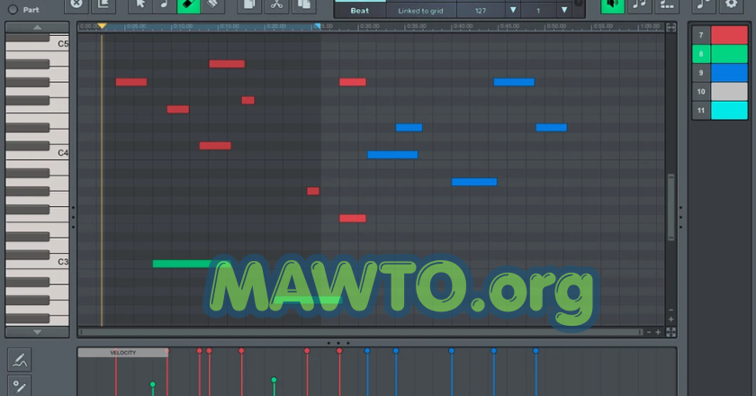756x396 pixels.
Task: Select the active channel 8 number button
Action: point(701,54)
